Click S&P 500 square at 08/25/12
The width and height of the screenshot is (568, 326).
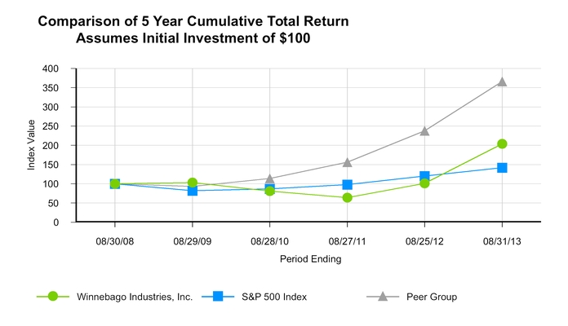[424, 176]
